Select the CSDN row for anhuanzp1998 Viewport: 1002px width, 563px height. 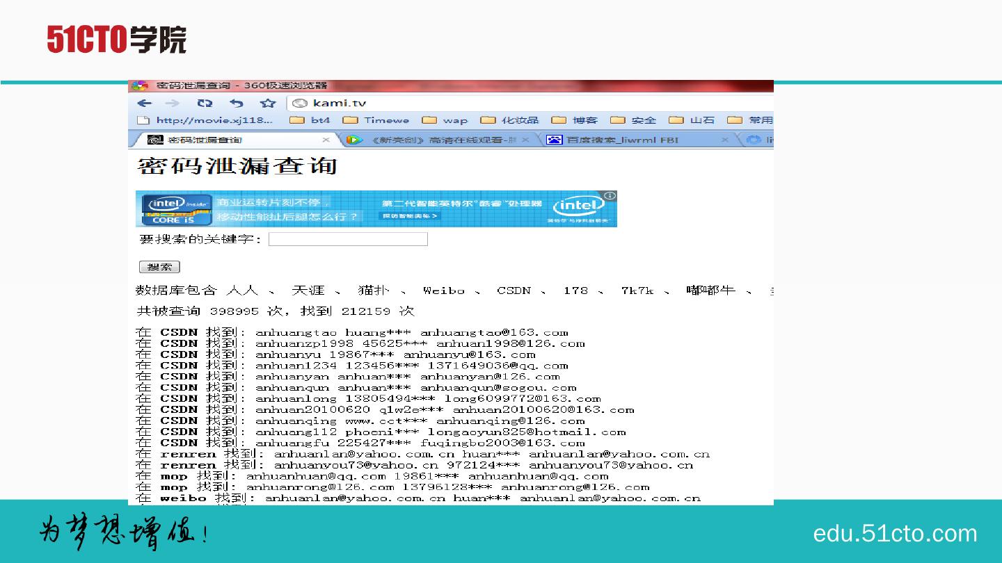click(360, 343)
